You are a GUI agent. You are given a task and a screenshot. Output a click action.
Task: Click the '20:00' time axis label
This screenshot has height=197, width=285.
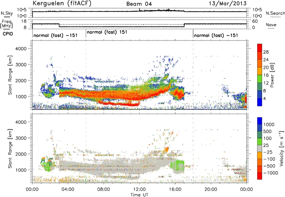pyautogui.click(x=211, y=190)
